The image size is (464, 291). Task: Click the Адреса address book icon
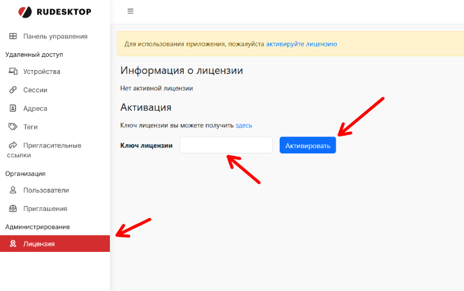[x=13, y=108]
